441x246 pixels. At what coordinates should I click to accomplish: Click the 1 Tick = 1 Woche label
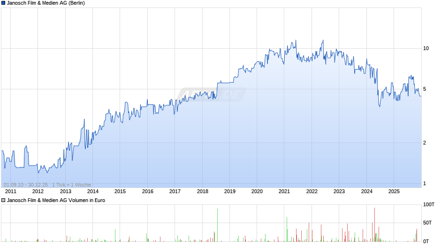71,185
